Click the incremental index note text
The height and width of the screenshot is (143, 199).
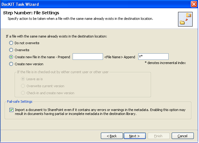(165, 63)
